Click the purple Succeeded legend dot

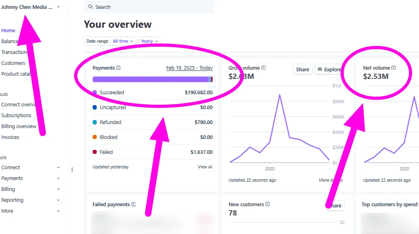click(95, 92)
